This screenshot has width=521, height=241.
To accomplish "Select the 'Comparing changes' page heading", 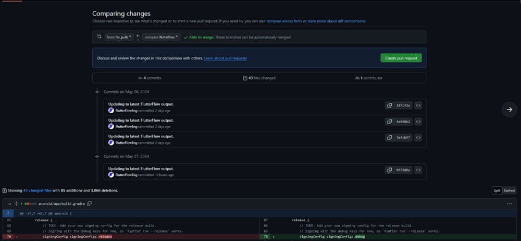I will [121, 14].
